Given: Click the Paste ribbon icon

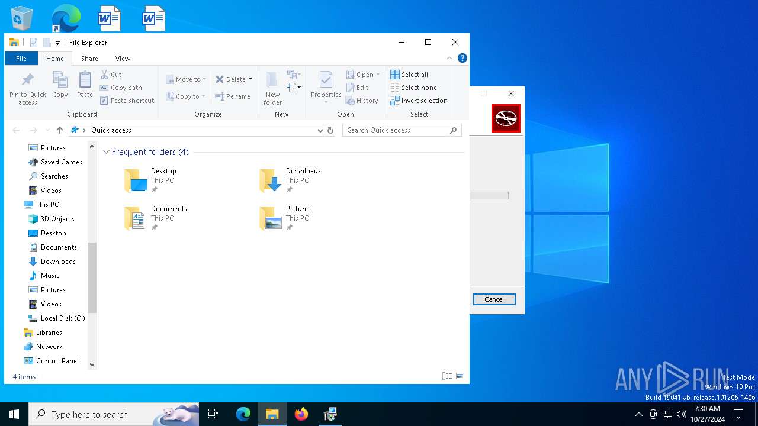Looking at the screenshot, I should coord(85,85).
